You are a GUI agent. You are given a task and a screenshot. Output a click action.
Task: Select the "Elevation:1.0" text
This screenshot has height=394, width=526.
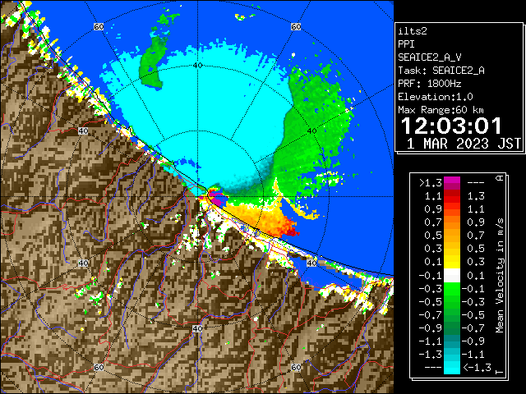click(436, 97)
